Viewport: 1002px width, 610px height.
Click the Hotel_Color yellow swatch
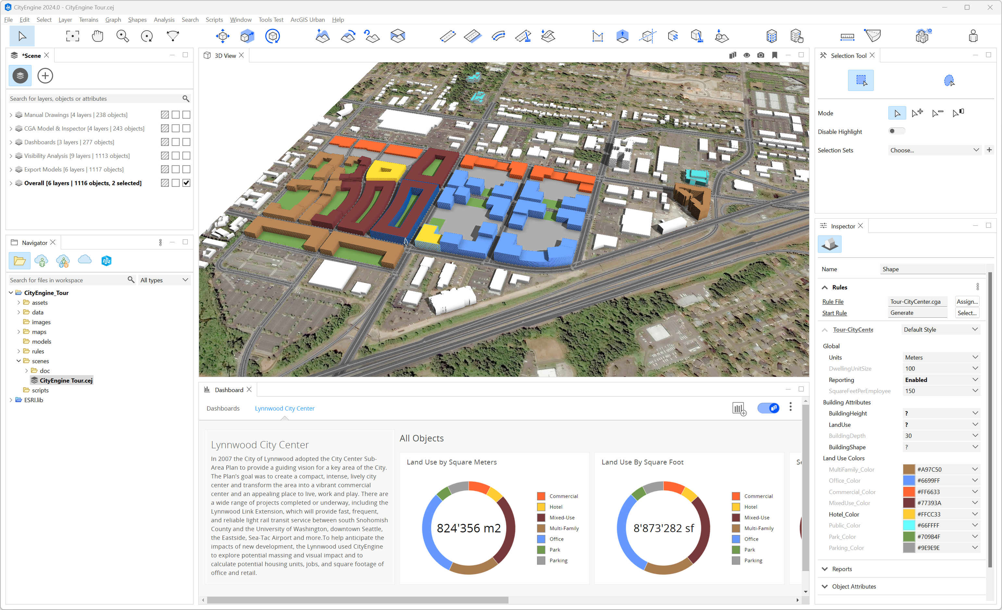[x=908, y=514]
